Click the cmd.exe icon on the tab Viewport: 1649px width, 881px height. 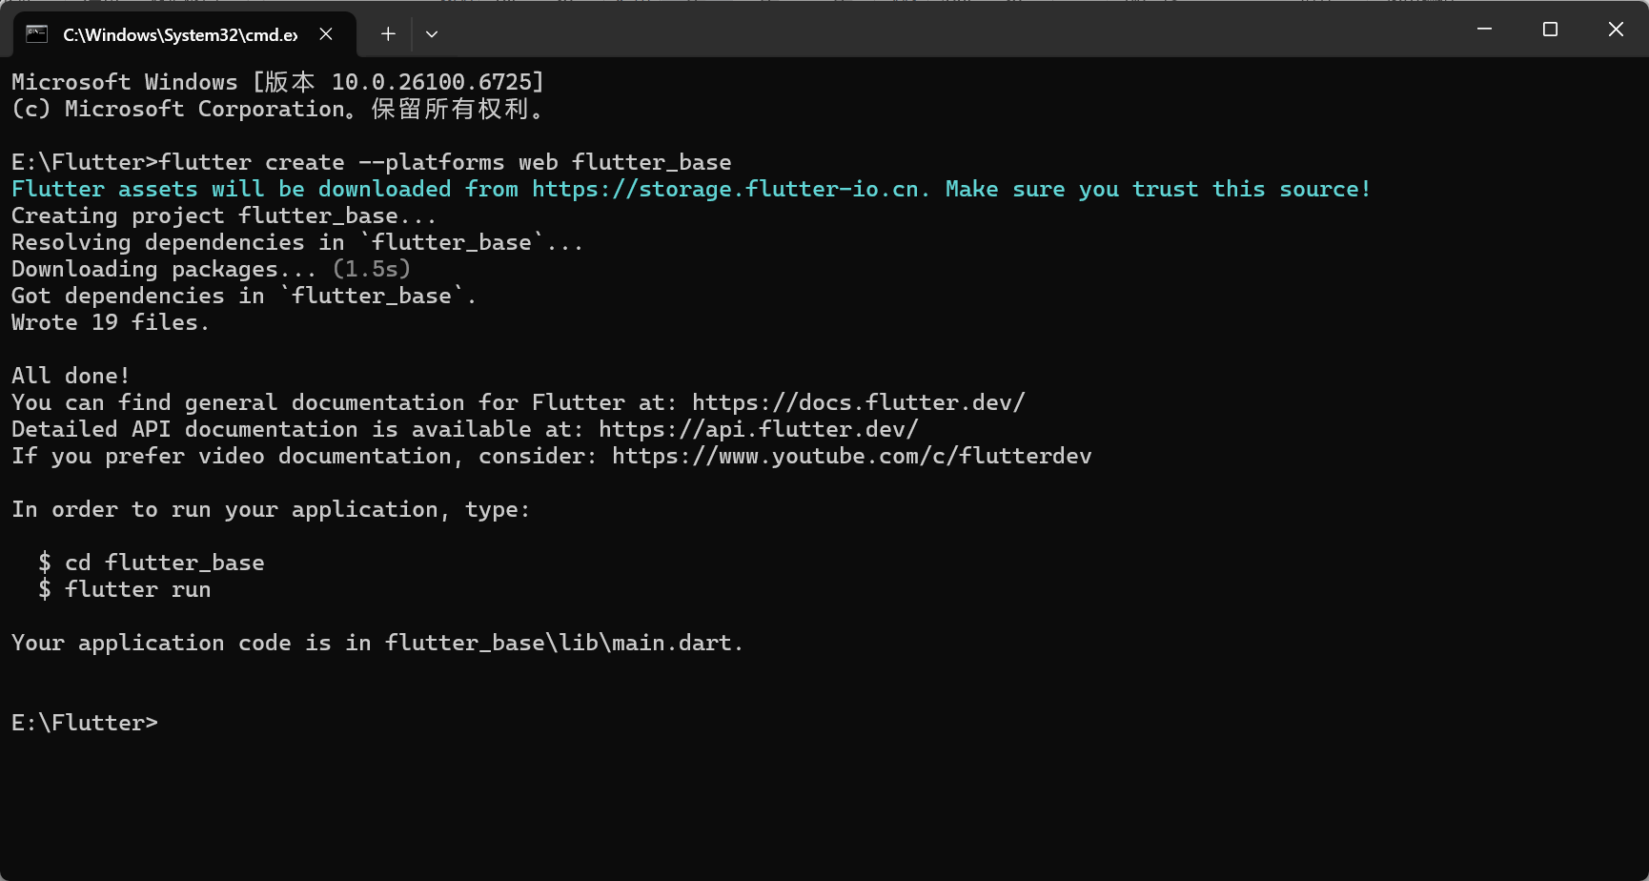click(37, 33)
